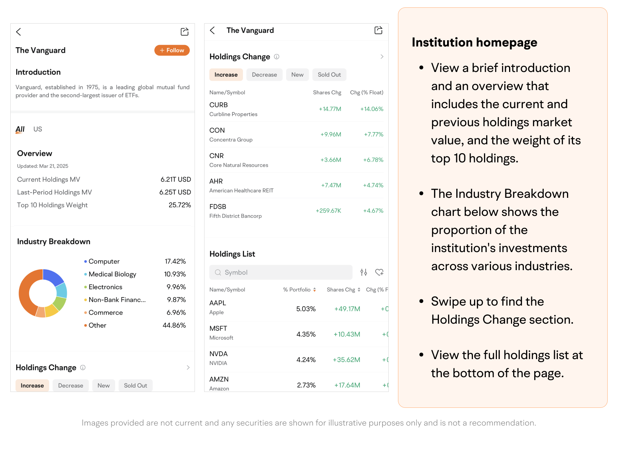This screenshot has width=618, height=458.
Task: Follow The Vanguard institution
Action: (x=172, y=50)
